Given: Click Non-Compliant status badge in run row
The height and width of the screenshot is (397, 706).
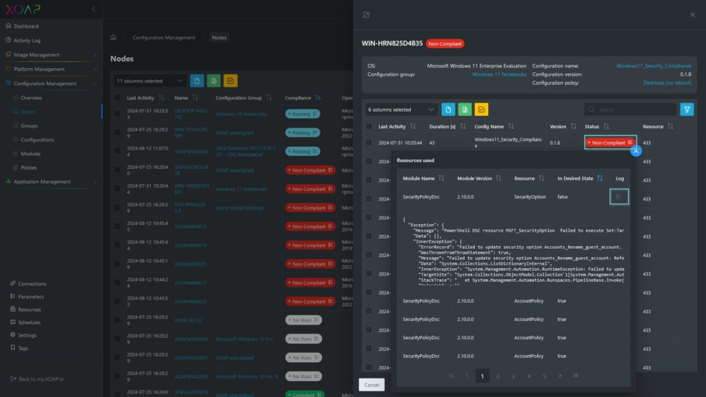Looking at the screenshot, I should click(x=610, y=143).
